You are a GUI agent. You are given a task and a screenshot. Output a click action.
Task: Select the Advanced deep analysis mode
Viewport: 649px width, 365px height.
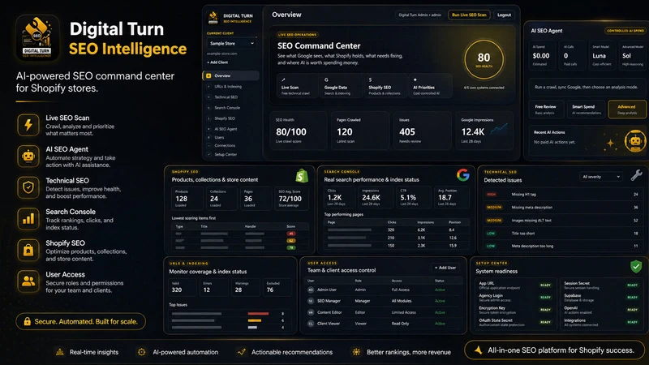click(626, 109)
